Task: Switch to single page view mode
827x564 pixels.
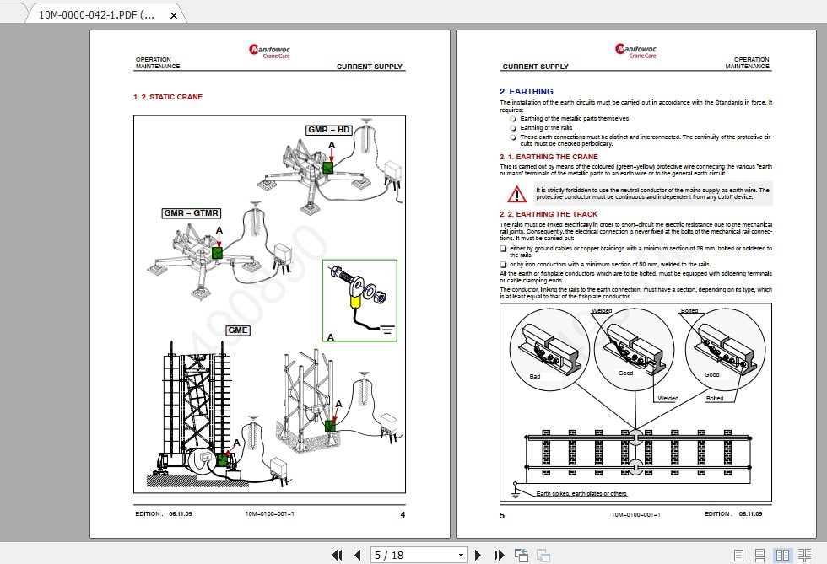Action: (738, 555)
